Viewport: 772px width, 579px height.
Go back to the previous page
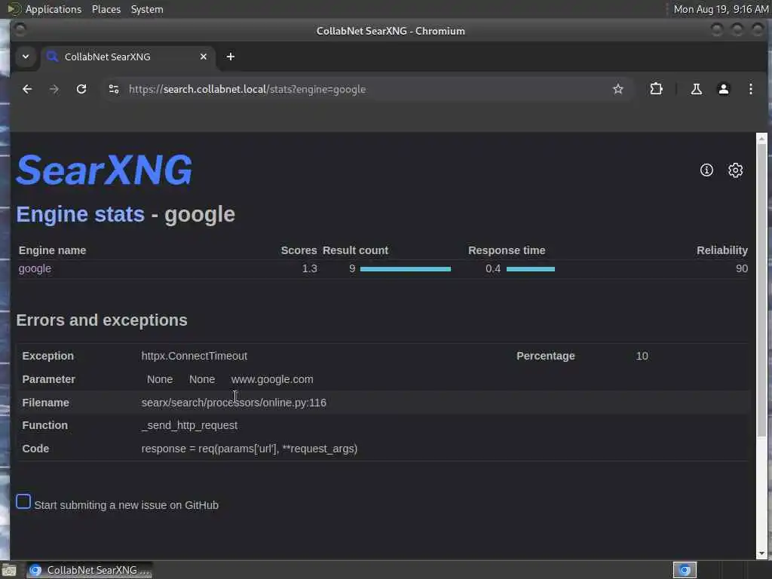[x=27, y=89]
